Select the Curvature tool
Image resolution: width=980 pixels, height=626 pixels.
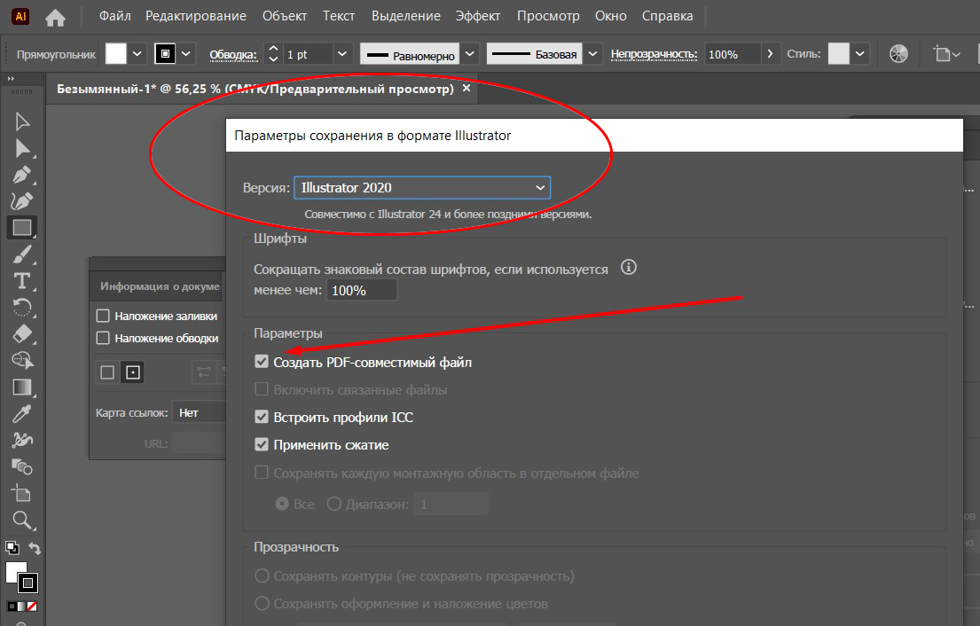[x=22, y=201]
